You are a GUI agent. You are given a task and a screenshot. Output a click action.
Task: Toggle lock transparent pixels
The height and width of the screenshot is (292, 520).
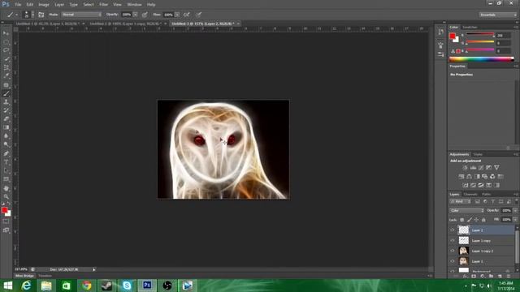point(462,220)
